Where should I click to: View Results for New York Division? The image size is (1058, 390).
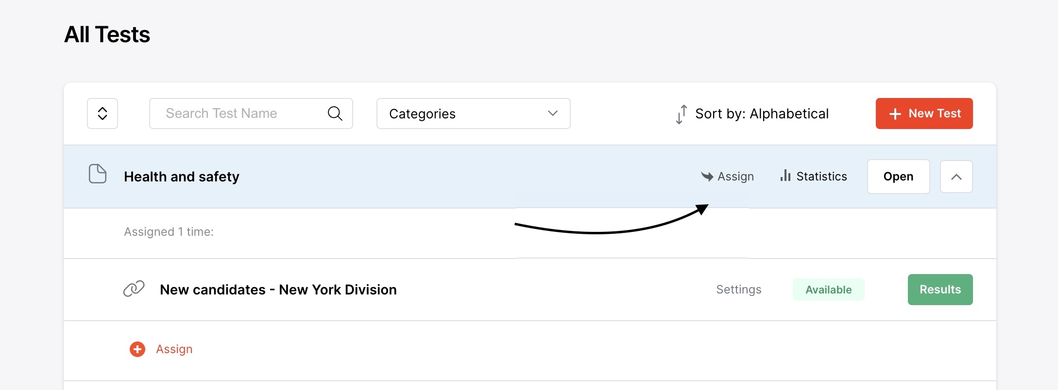point(940,290)
